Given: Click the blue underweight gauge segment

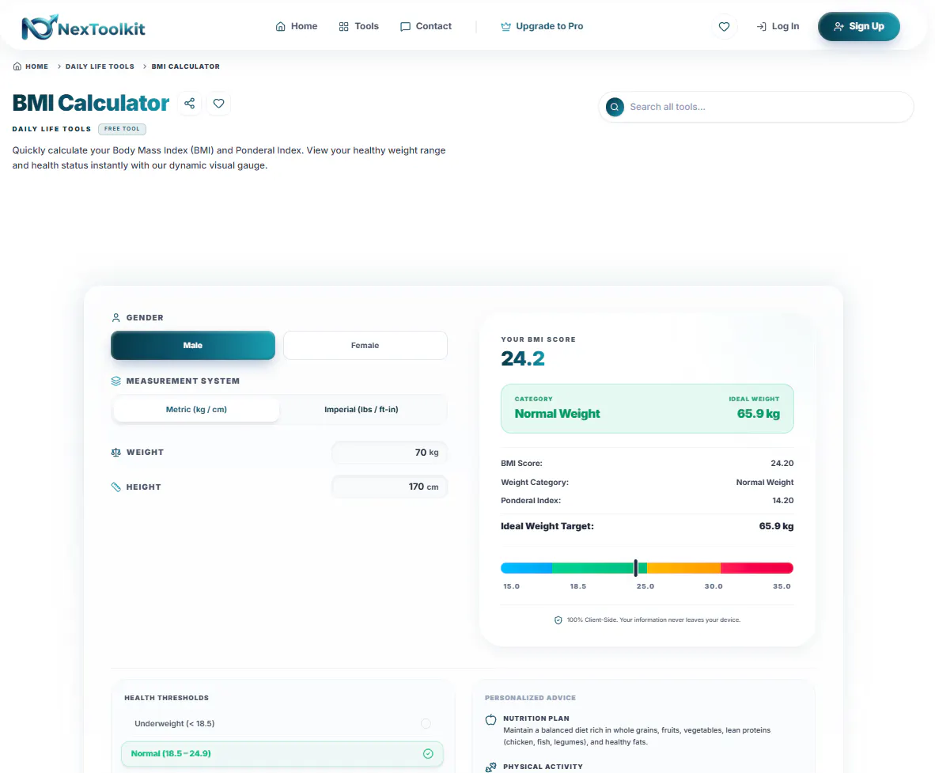Looking at the screenshot, I should (x=527, y=568).
